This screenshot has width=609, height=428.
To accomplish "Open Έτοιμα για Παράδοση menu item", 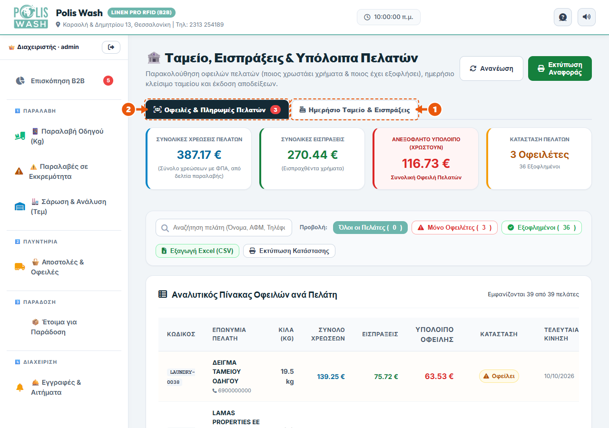I will pyautogui.click(x=64, y=327).
